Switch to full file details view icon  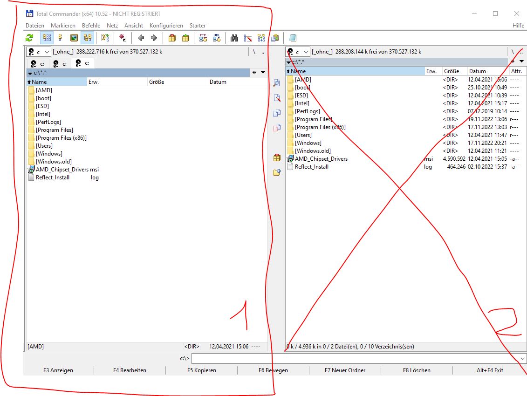(61, 38)
